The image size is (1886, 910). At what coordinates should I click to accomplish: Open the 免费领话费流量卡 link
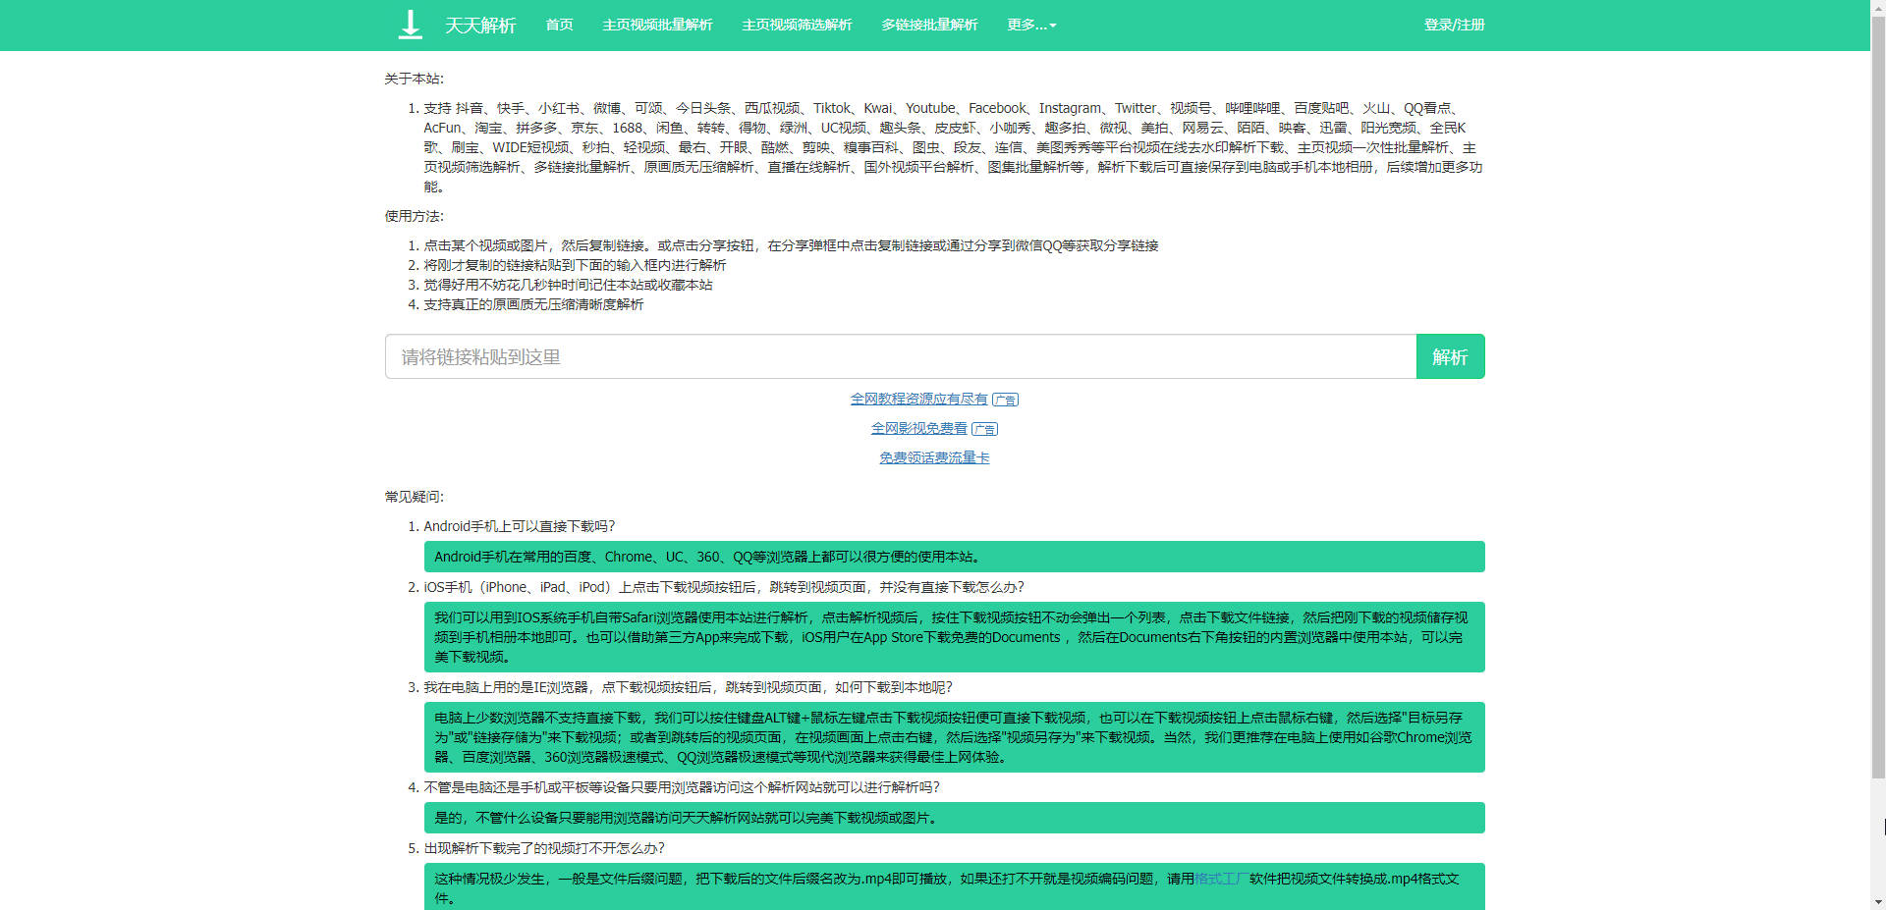pyautogui.click(x=934, y=457)
